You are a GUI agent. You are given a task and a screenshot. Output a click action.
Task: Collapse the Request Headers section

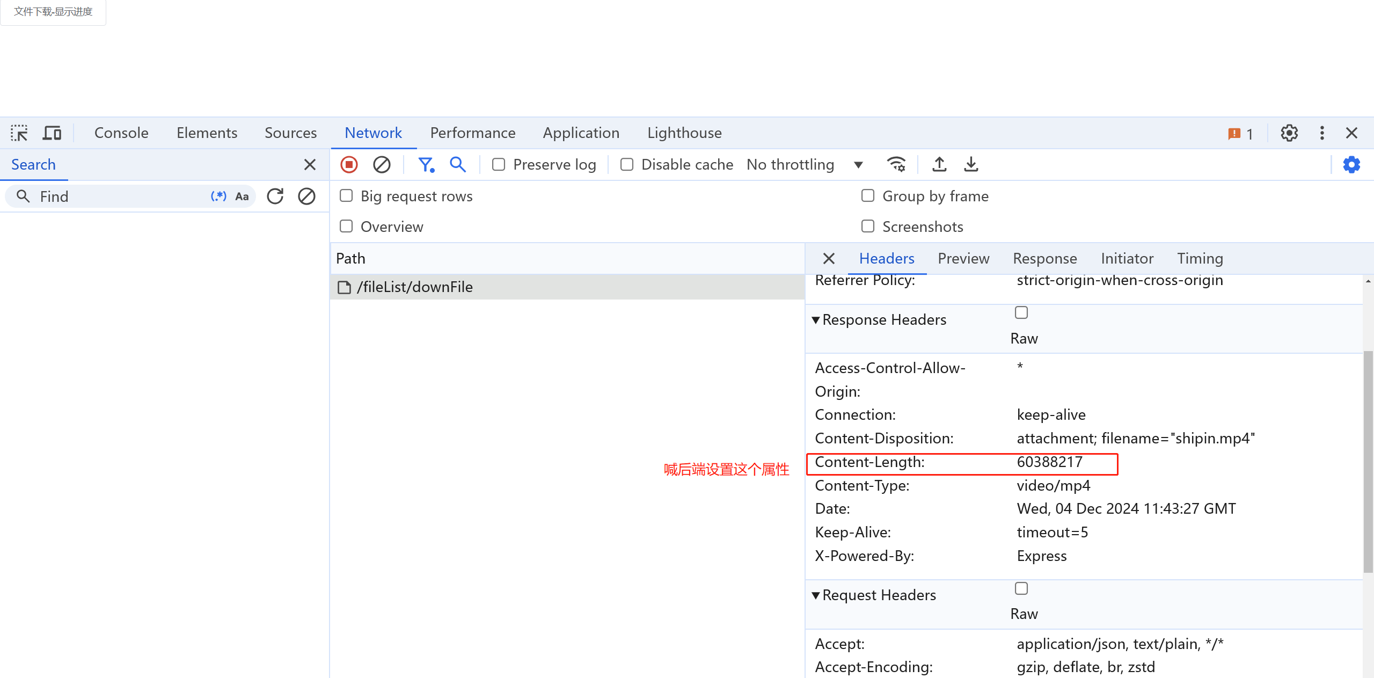[816, 595]
